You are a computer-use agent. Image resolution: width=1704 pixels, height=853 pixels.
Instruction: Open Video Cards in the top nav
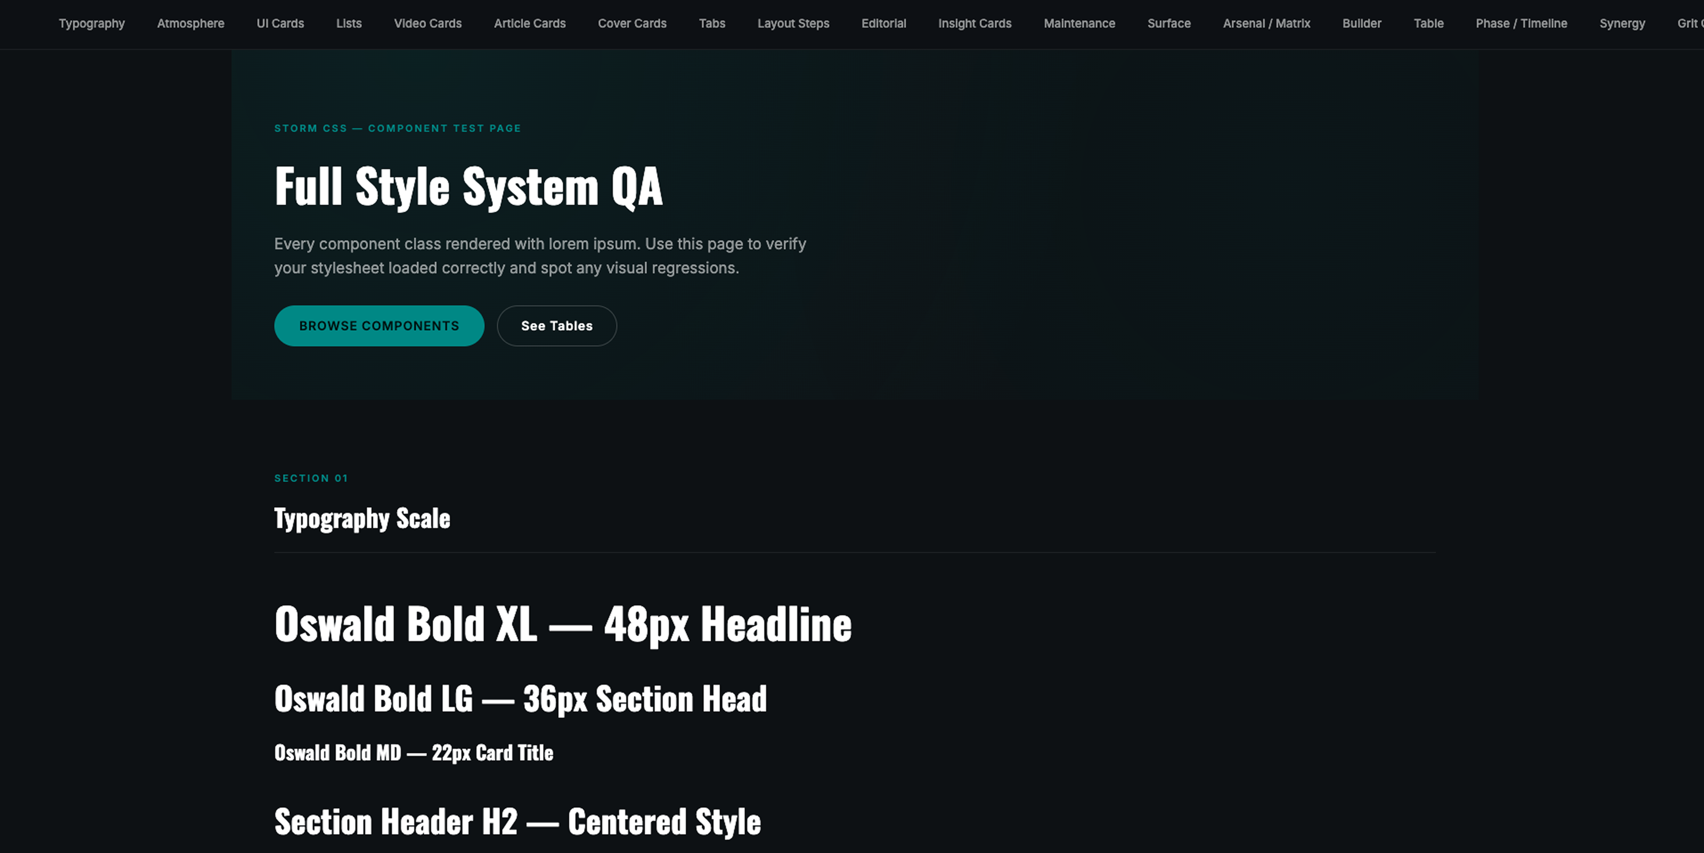click(x=428, y=24)
